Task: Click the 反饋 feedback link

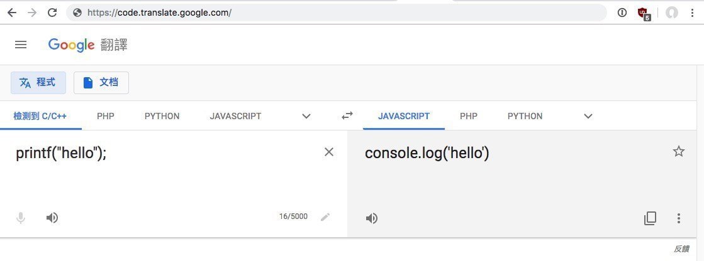Action: (x=681, y=249)
